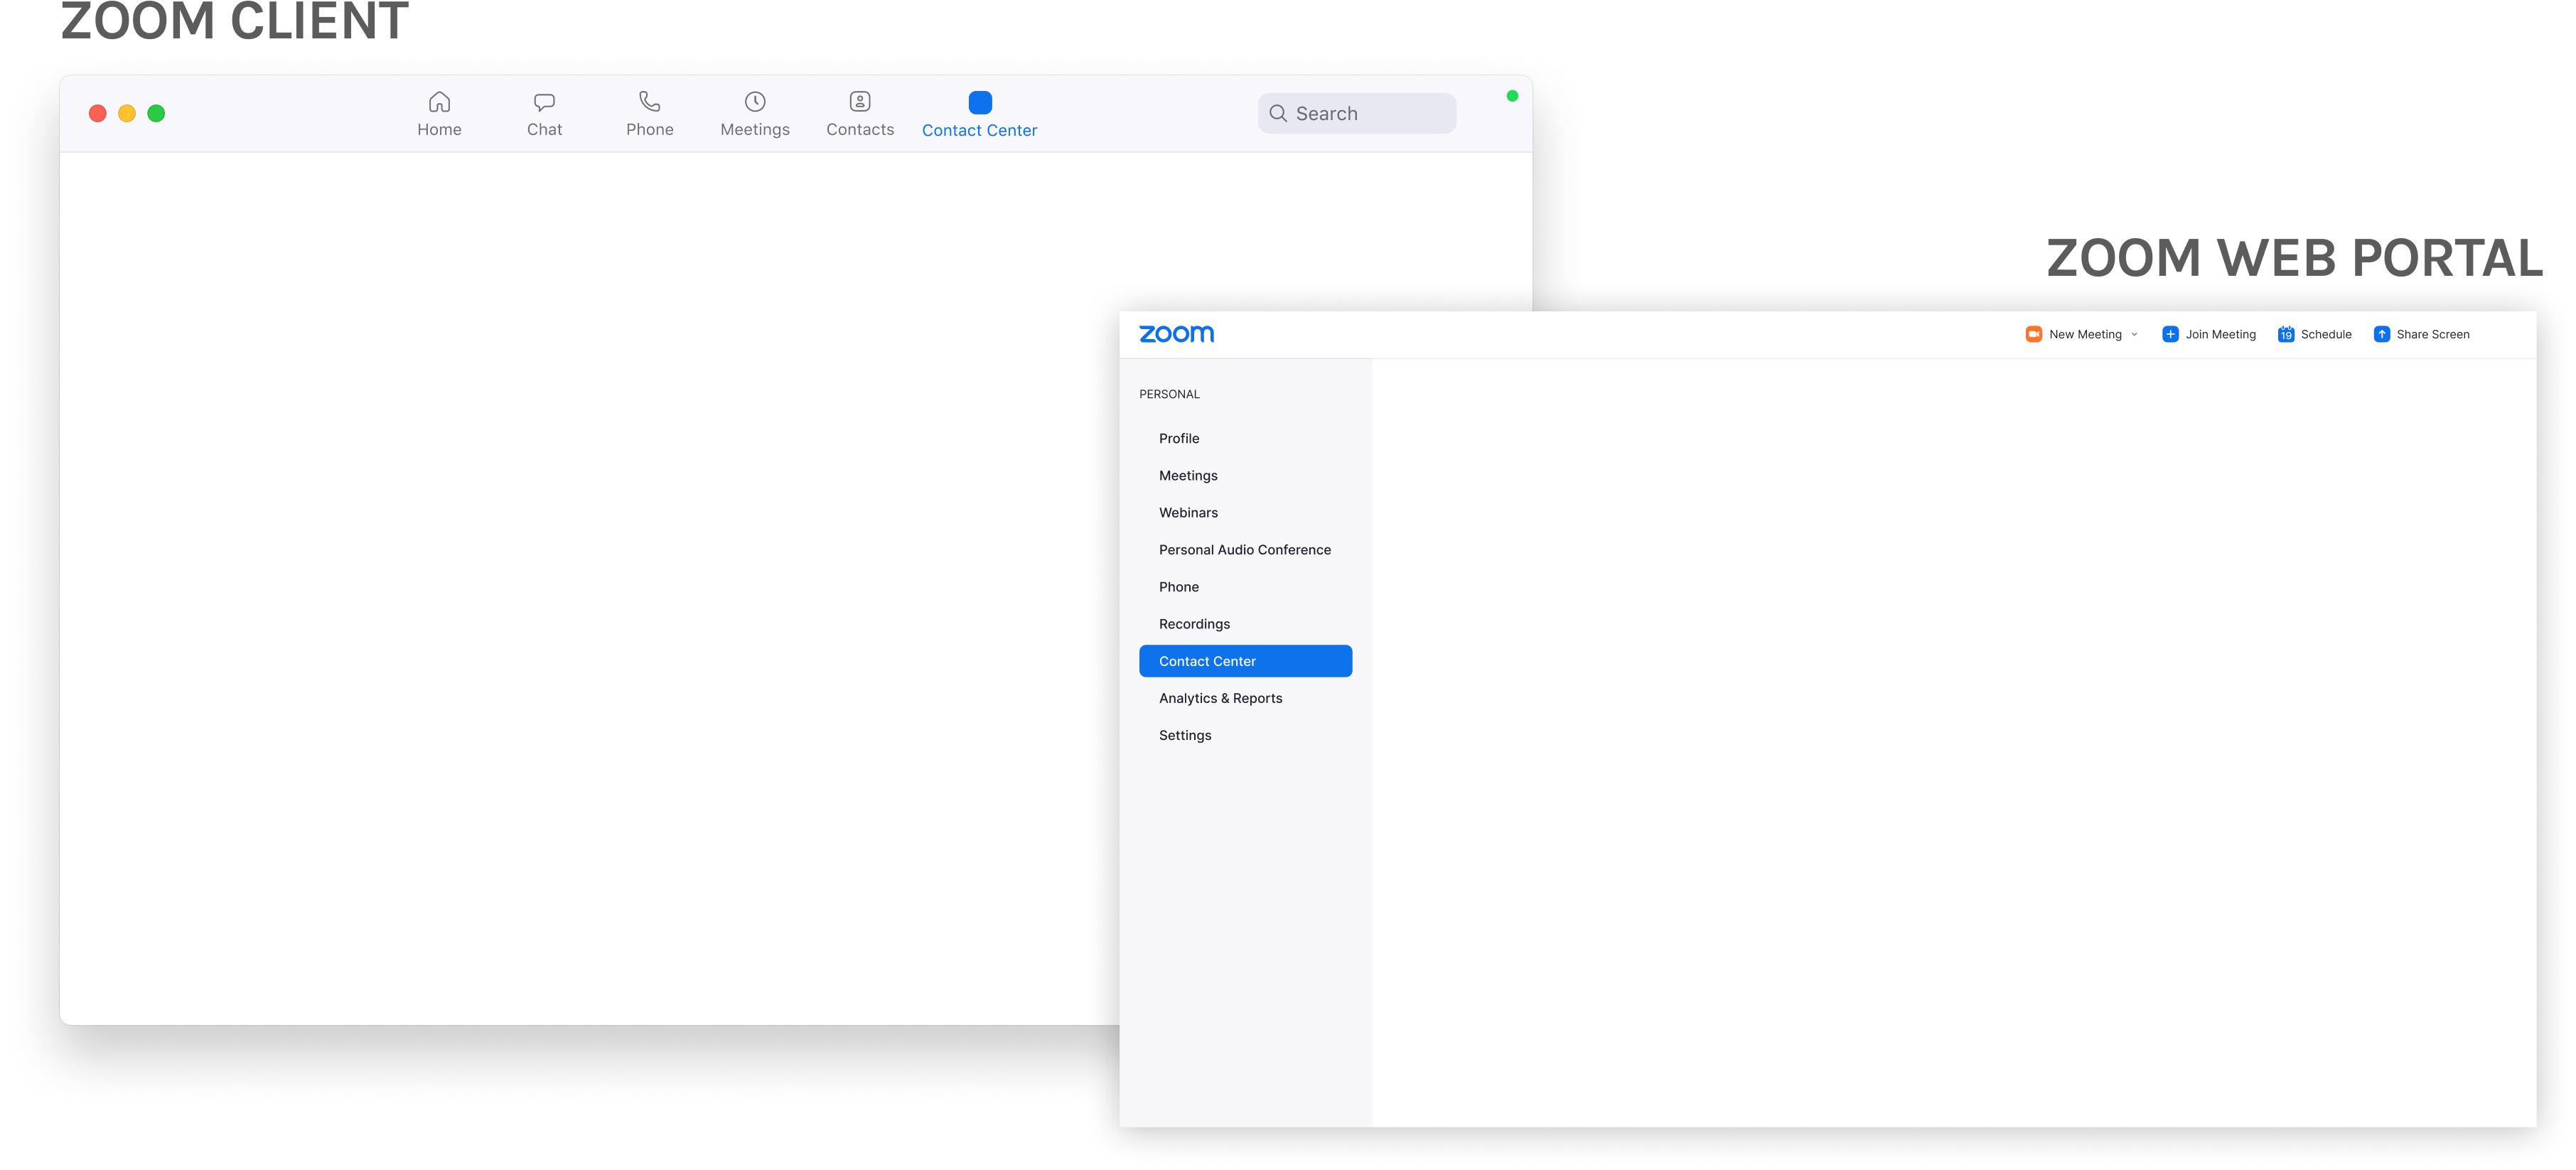Image resolution: width=2576 pixels, height=1170 pixels.
Task: Select the Phone handset icon
Action: 650,101
